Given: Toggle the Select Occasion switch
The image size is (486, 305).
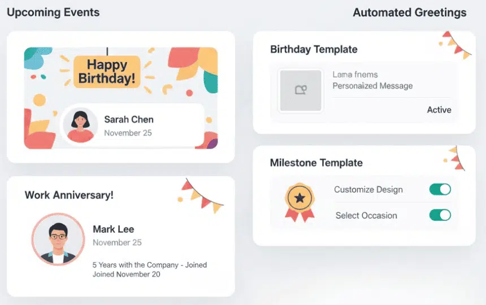Looking at the screenshot, I should (x=440, y=215).
